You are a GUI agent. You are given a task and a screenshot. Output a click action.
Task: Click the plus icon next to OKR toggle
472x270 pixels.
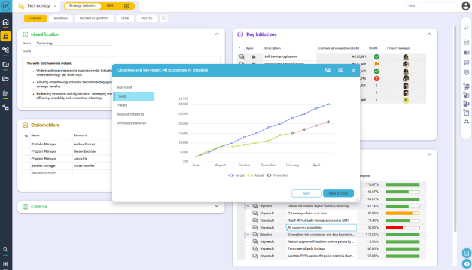[126, 6]
